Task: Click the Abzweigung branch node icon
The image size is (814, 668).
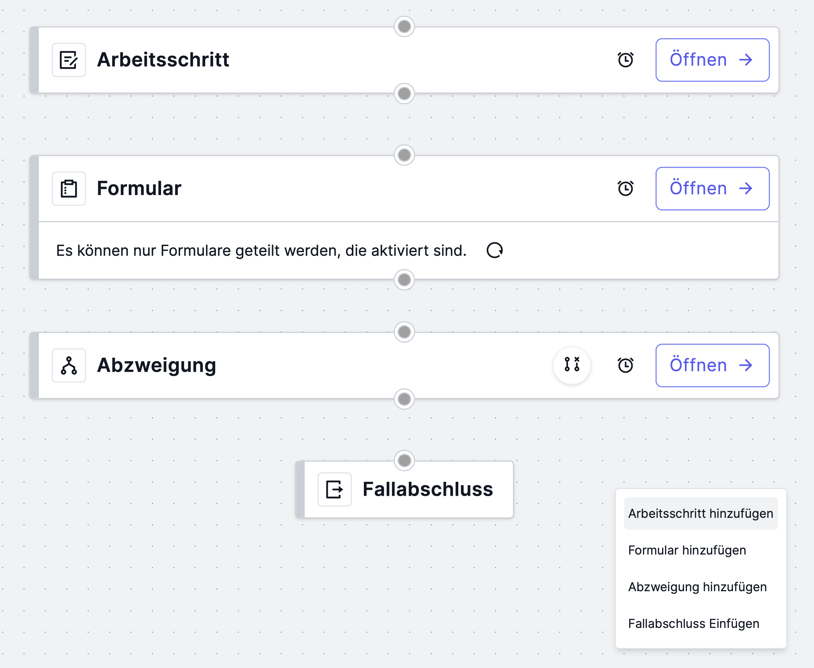Action: [69, 366]
